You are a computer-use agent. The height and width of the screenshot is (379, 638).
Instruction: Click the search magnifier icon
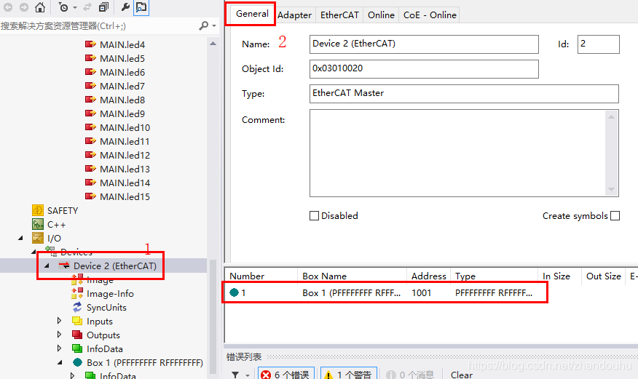click(x=203, y=26)
